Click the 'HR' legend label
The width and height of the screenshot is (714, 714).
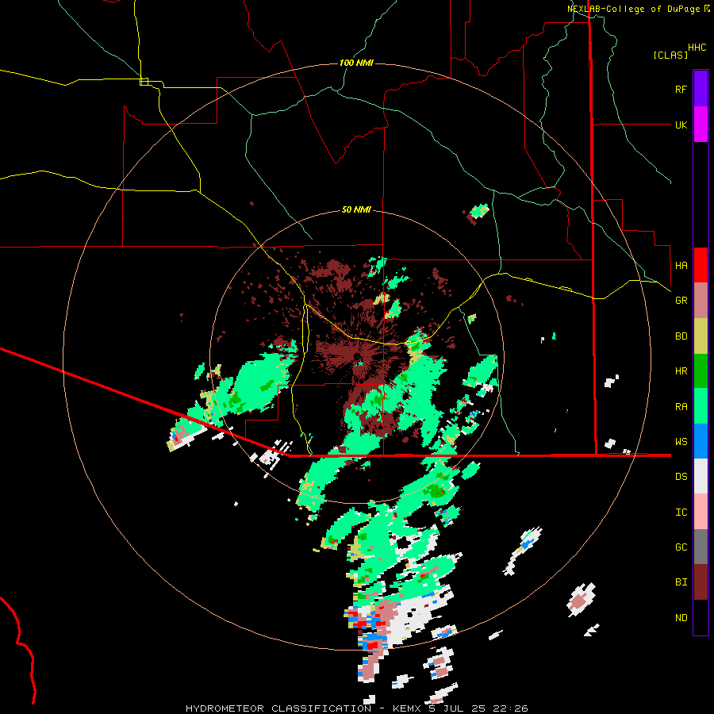point(681,371)
